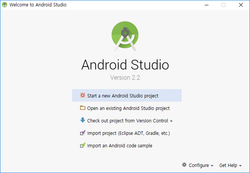Viewport: 250px width, 173px height.
Task: Click the Welcome to Android Studio window title
Action: click(x=38, y=5)
